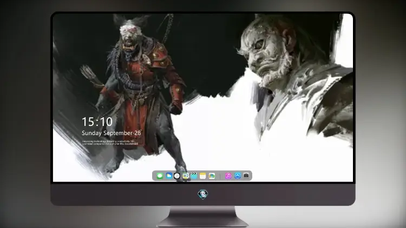Launch the blue App Store in dock
The height and width of the screenshot is (228, 406).
(238, 176)
